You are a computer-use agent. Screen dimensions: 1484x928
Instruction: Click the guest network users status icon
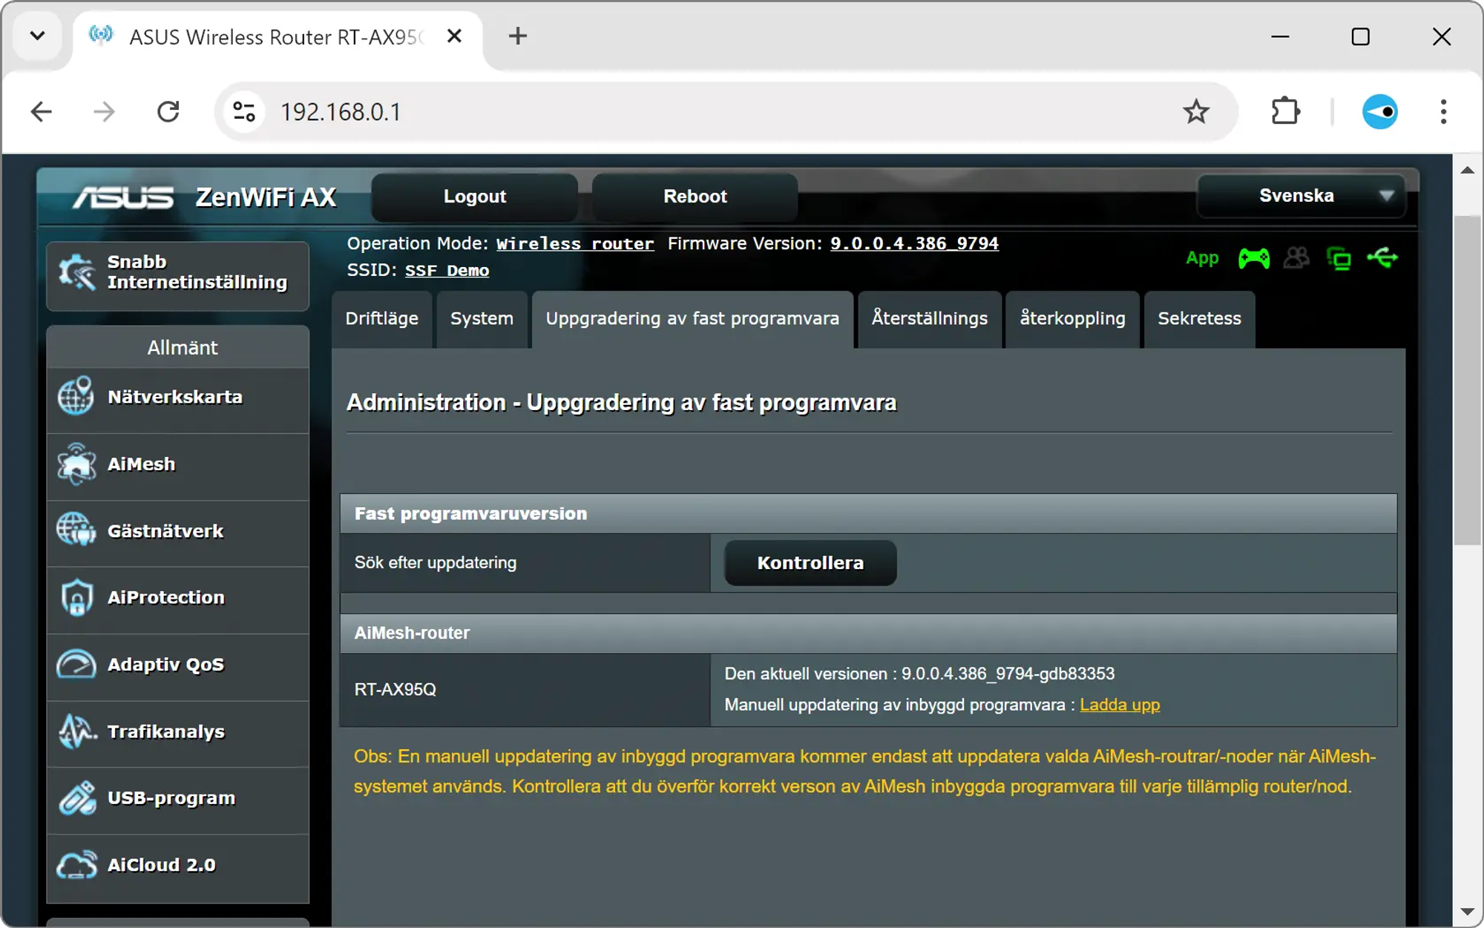pyautogui.click(x=1296, y=258)
